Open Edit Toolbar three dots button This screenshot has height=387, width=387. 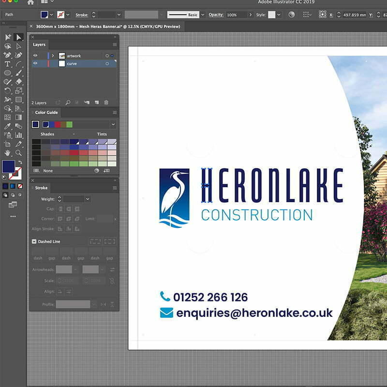point(13,216)
